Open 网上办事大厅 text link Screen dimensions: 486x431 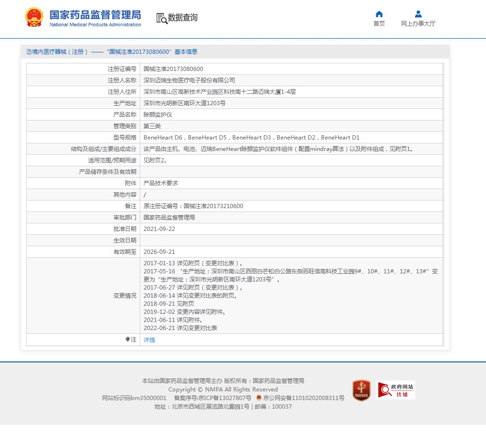click(418, 23)
